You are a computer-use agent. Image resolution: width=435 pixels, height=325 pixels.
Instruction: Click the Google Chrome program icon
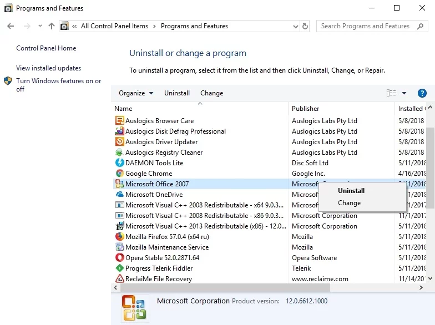click(119, 174)
